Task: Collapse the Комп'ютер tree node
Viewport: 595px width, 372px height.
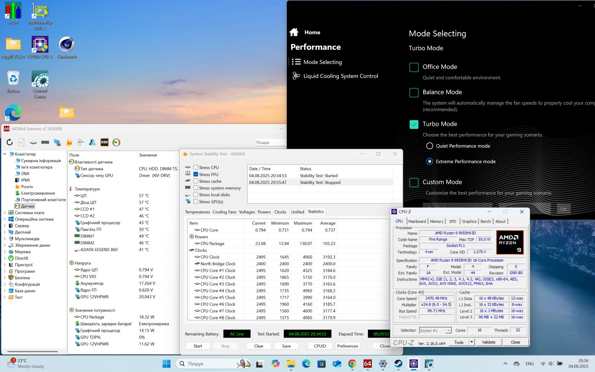Action: point(5,154)
